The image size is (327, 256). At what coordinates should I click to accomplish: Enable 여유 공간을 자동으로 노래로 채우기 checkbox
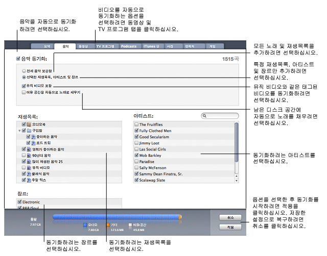24,92
